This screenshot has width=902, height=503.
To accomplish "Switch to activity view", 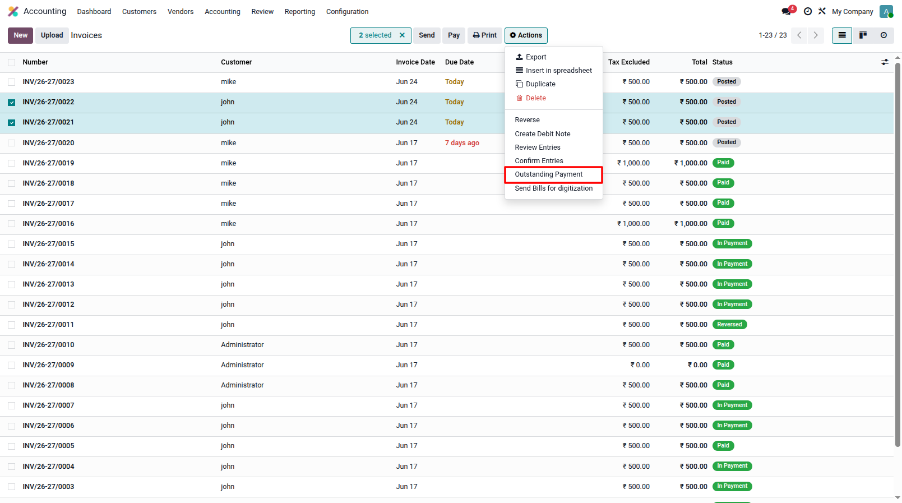I will tap(884, 35).
